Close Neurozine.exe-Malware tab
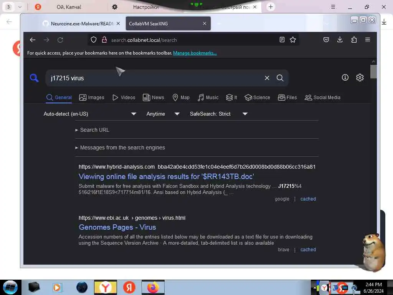This screenshot has width=393, height=295. (118, 23)
